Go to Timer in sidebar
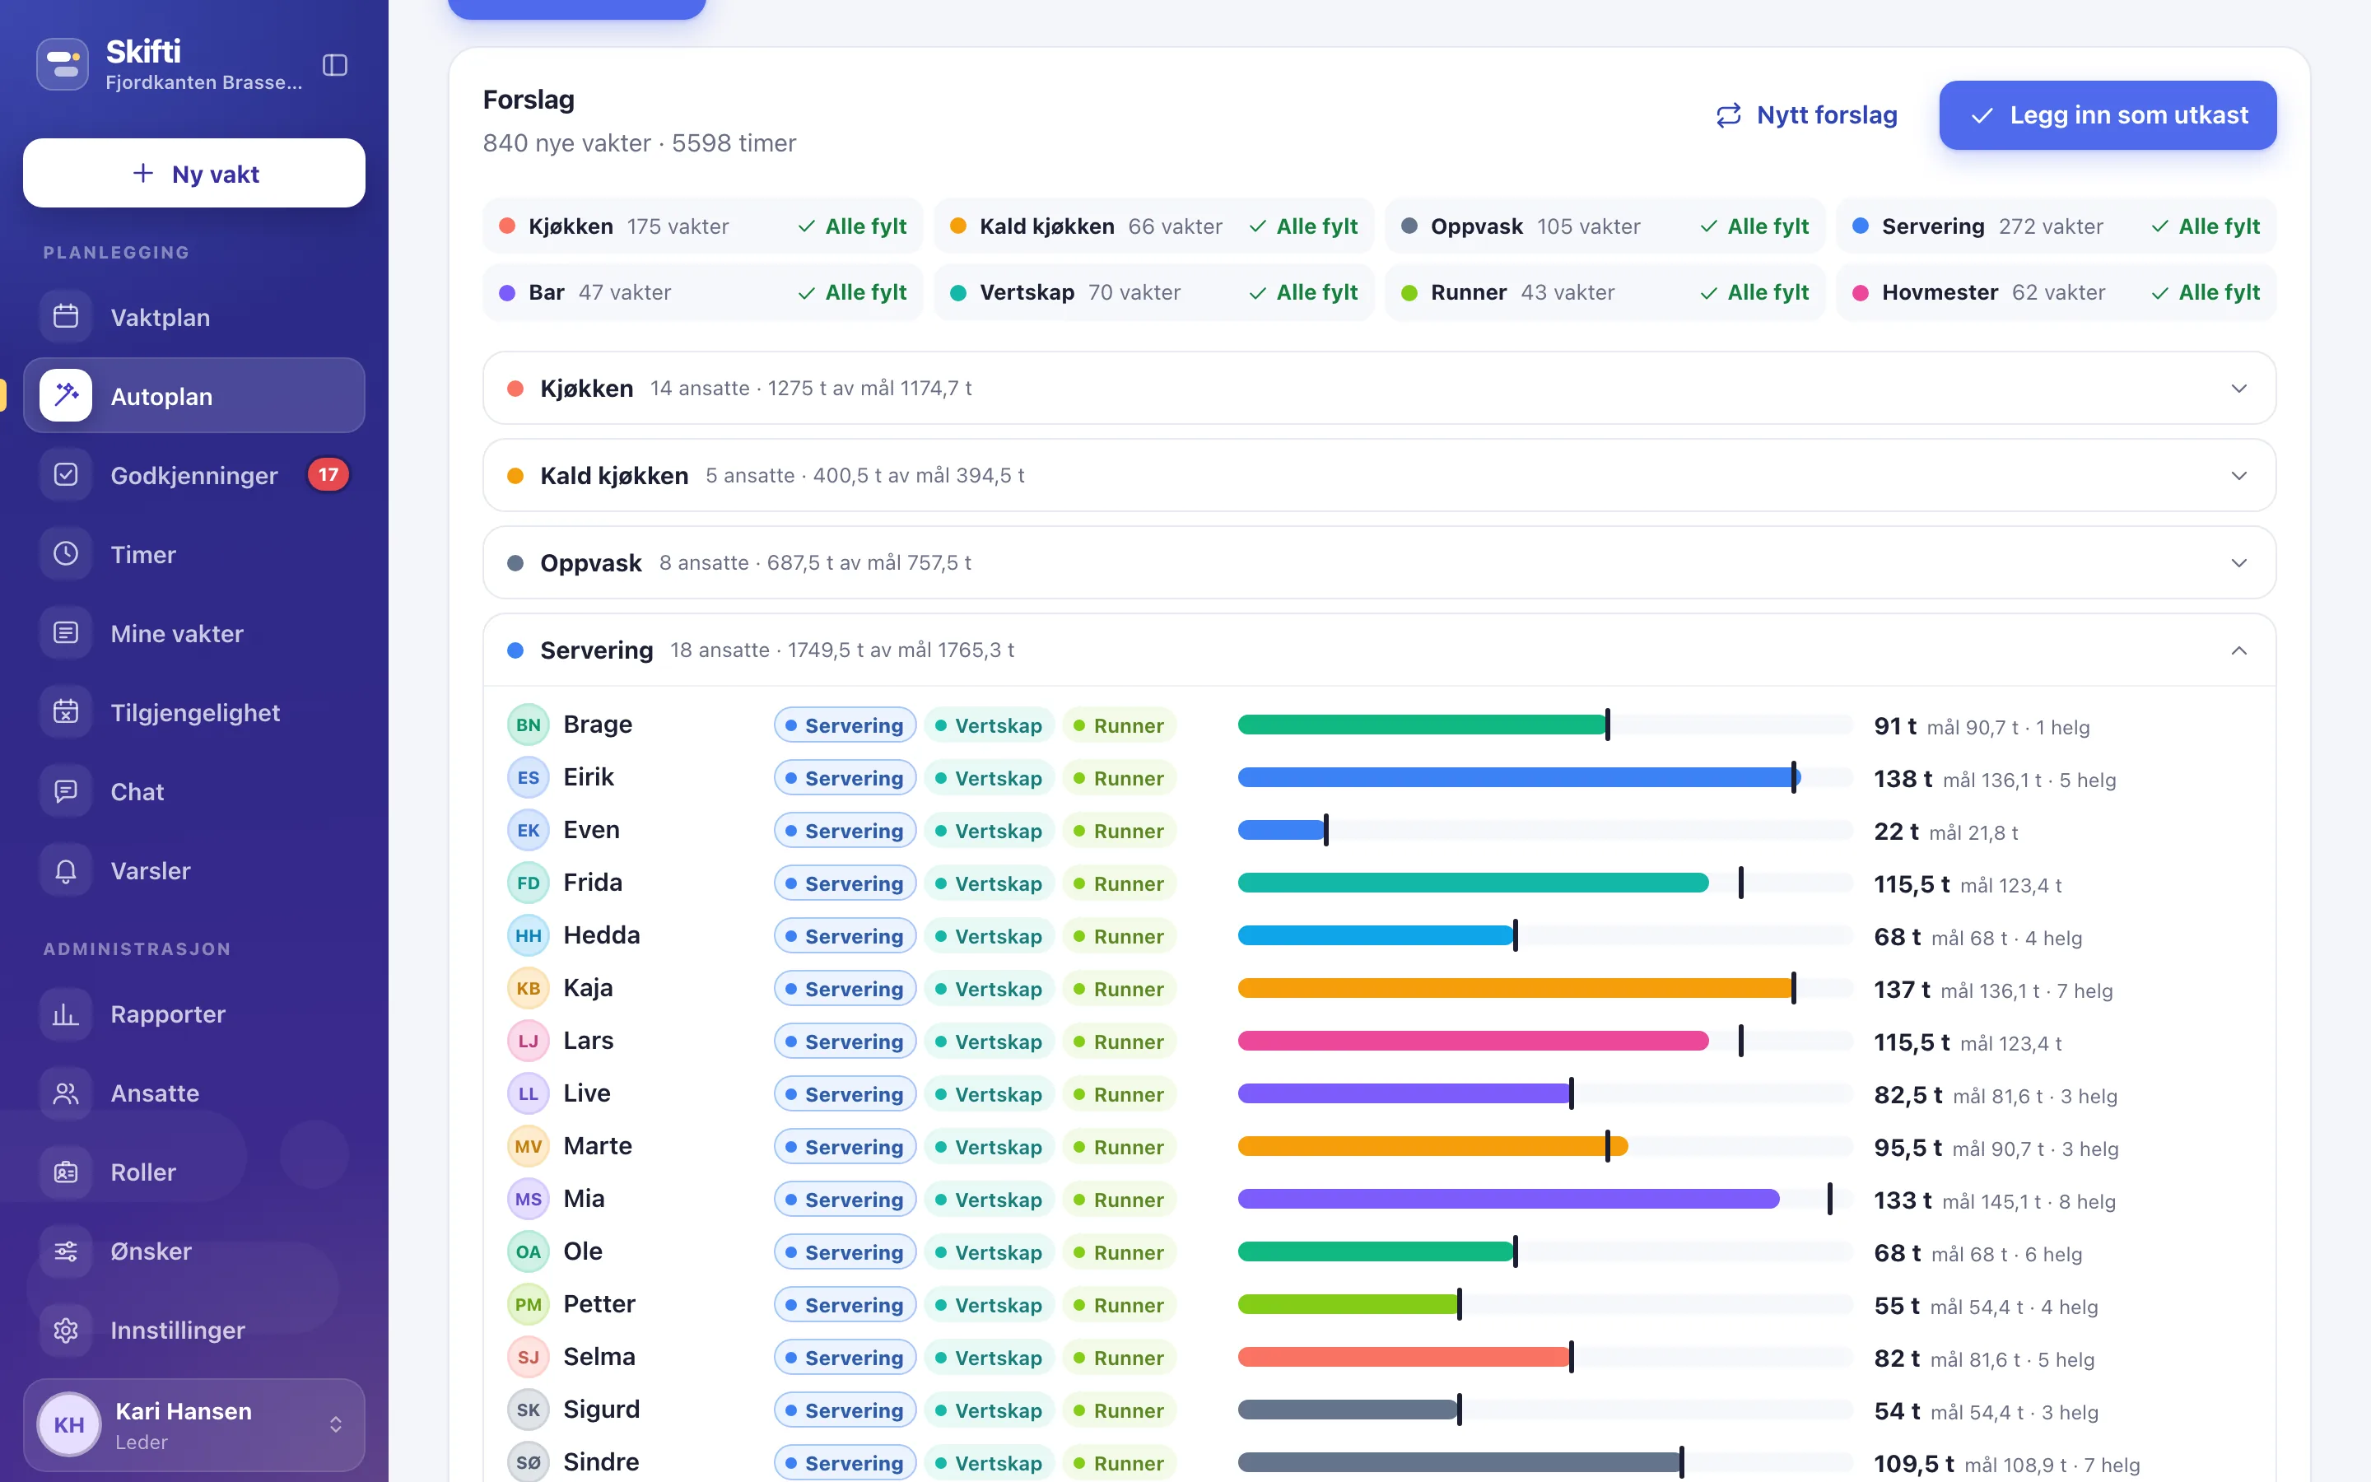The image size is (2371, 1482). click(194, 554)
